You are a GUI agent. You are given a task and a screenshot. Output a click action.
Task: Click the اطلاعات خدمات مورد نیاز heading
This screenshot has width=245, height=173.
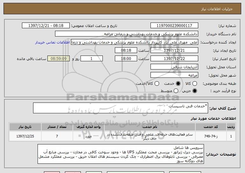coord(213,118)
